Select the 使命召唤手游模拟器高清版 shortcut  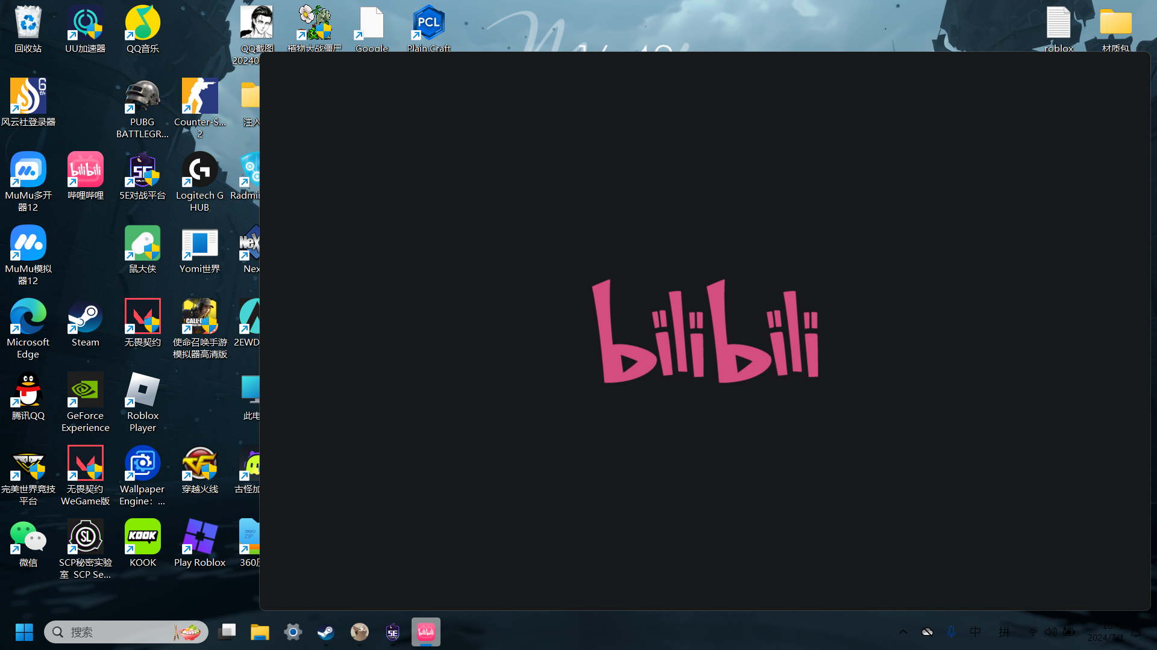tap(199, 329)
